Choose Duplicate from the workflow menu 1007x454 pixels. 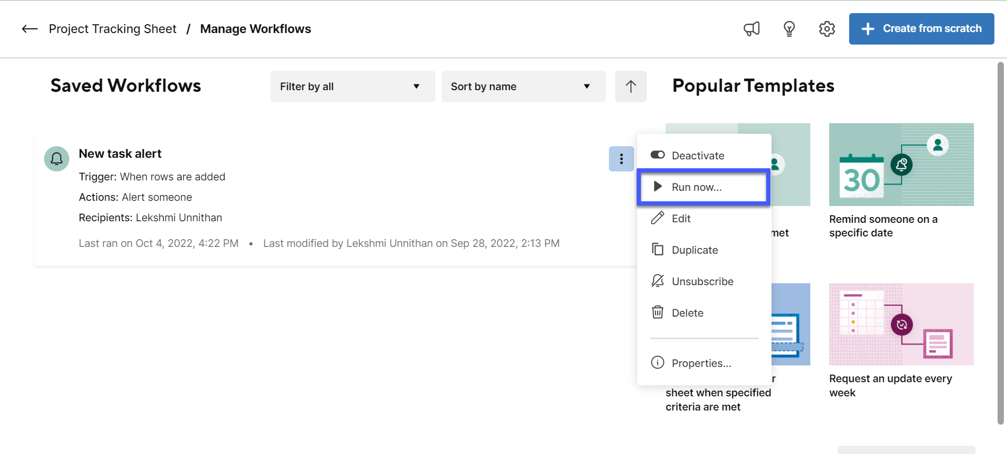tap(694, 250)
